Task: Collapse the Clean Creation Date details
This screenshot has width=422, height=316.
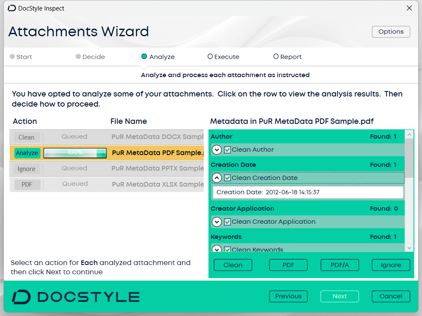Action: [216, 178]
